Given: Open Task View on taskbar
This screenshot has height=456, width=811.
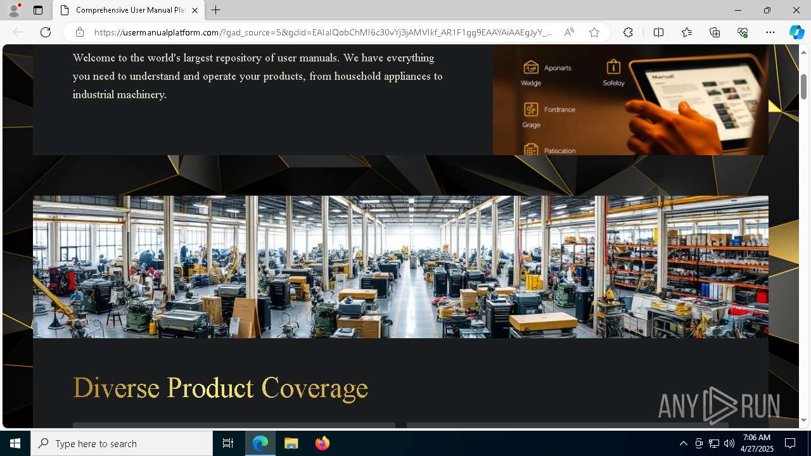Looking at the screenshot, I should (x=228, y=443).
